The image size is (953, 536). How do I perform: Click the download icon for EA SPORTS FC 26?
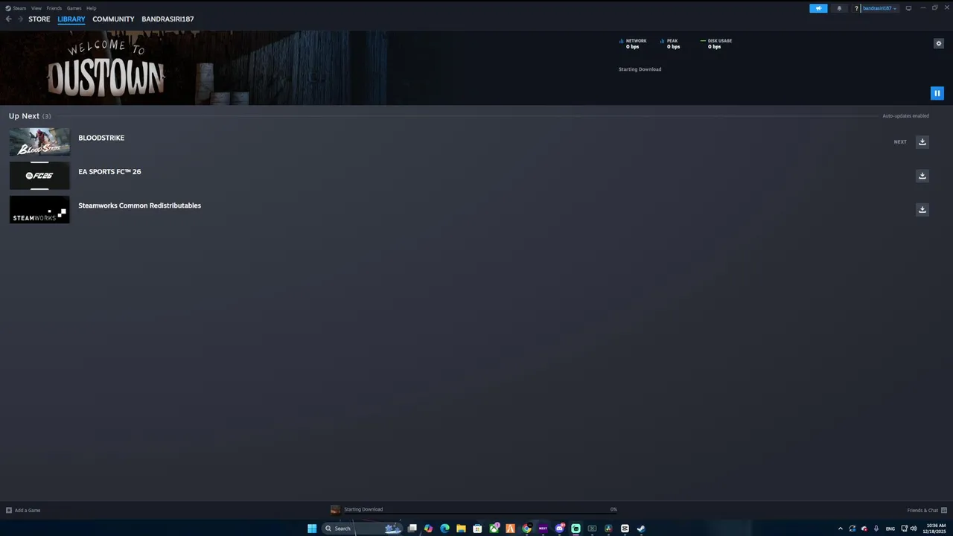point(922,176)
